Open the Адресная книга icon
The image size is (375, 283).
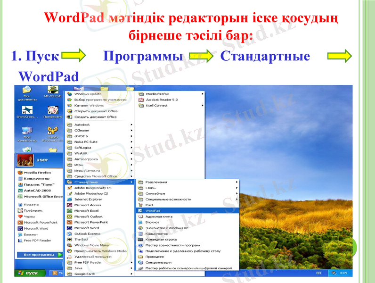click(x=140, y=216)
